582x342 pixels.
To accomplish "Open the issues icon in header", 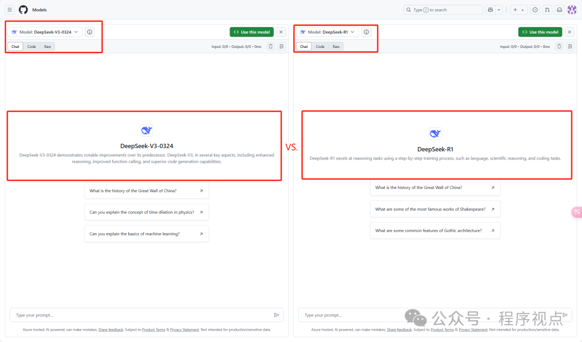I will point(535,10).
